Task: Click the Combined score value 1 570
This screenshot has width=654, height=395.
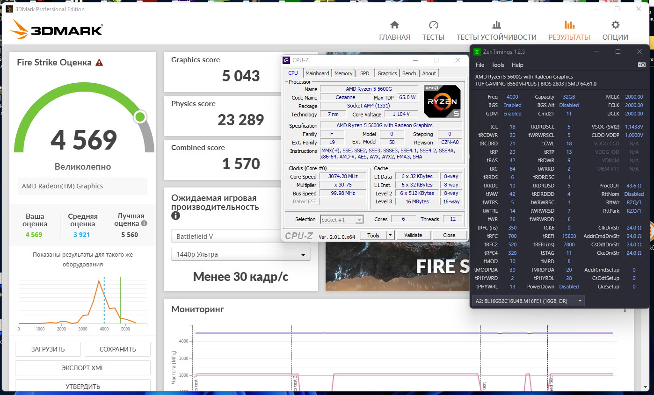Action: coord(241,164)
